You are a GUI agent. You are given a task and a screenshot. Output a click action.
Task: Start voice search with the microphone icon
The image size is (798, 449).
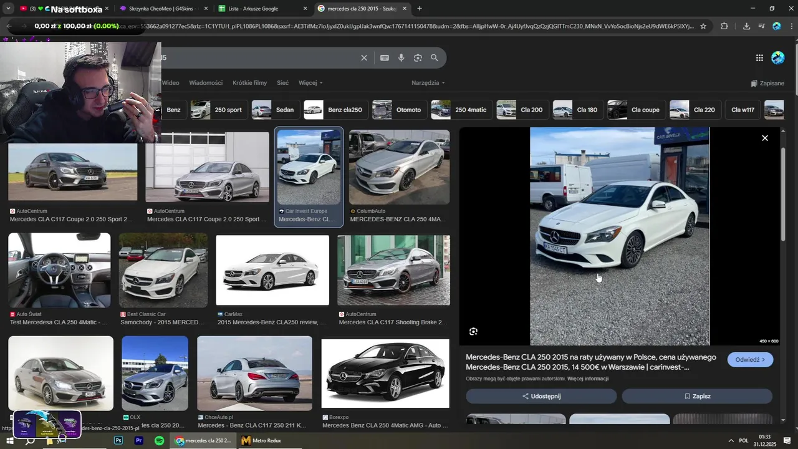click(x=401, y=58)
